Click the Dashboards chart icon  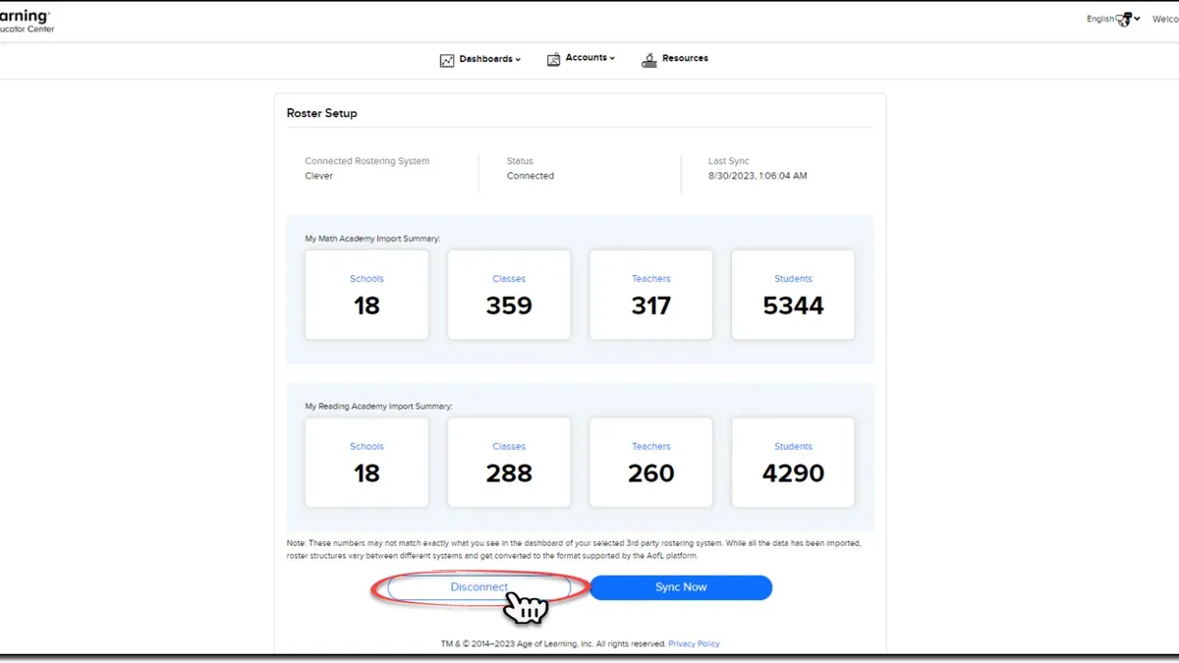pos(447,60)
